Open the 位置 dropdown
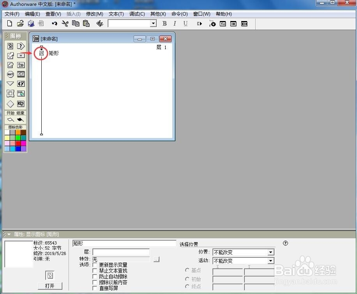Image resolution: width=357 pixels, height=294 pixels. (x=270, y=252)
